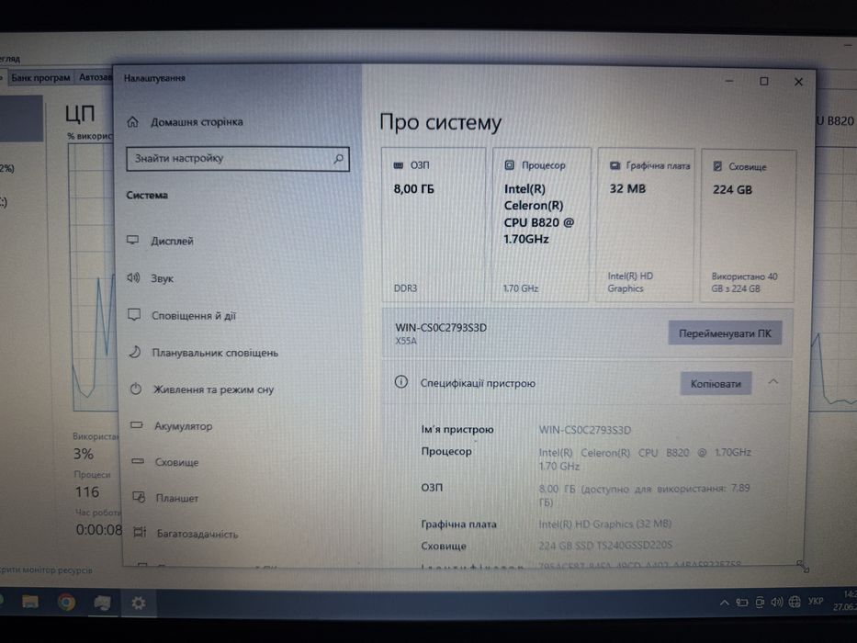This screenshot has height=643, width=857.
Task: Click Використано 40 GB з 224 GB text
Action: 744,283
